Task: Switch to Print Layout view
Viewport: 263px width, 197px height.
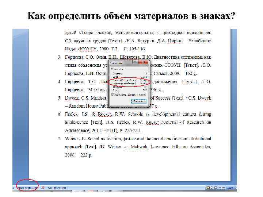Action: click(x=208, y=188)
